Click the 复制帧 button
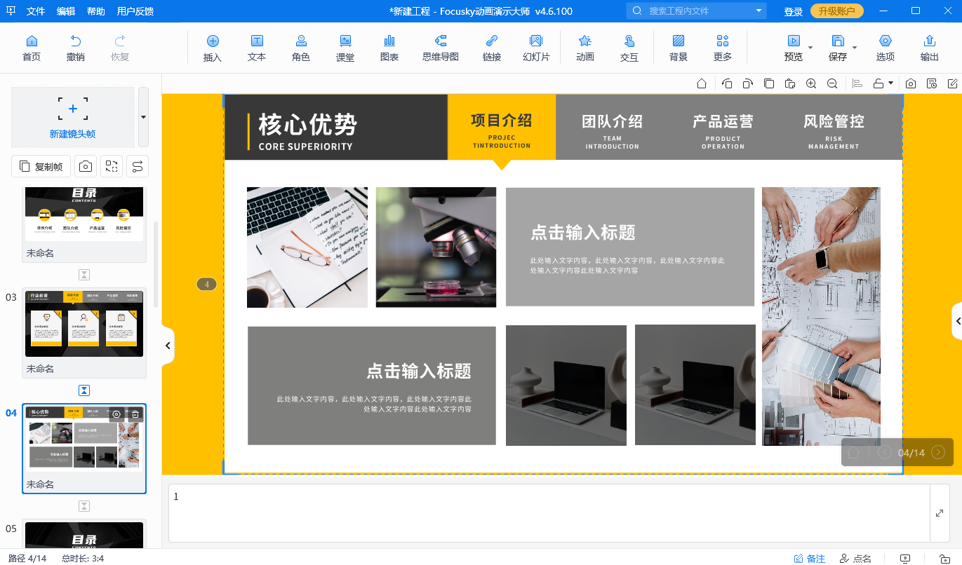The width and height of the screenshot is (962, 565). pyautogui.click(x=41, y=166)
